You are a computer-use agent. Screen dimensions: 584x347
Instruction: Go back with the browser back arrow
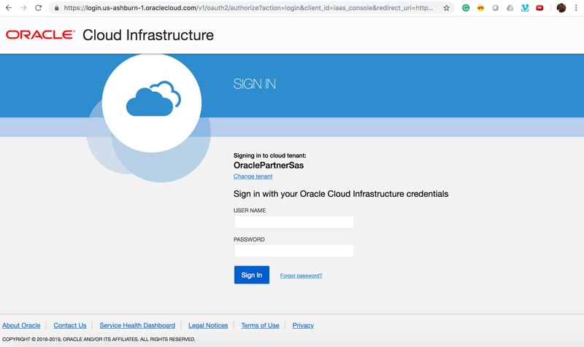pos(9,8)
